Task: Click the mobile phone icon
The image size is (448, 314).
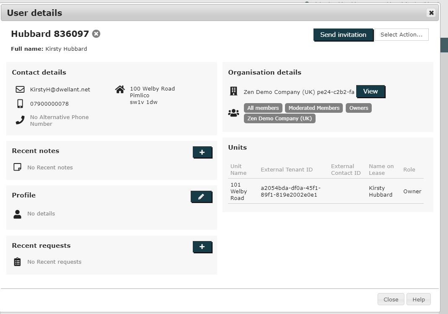Action: [x=20, y=104]
